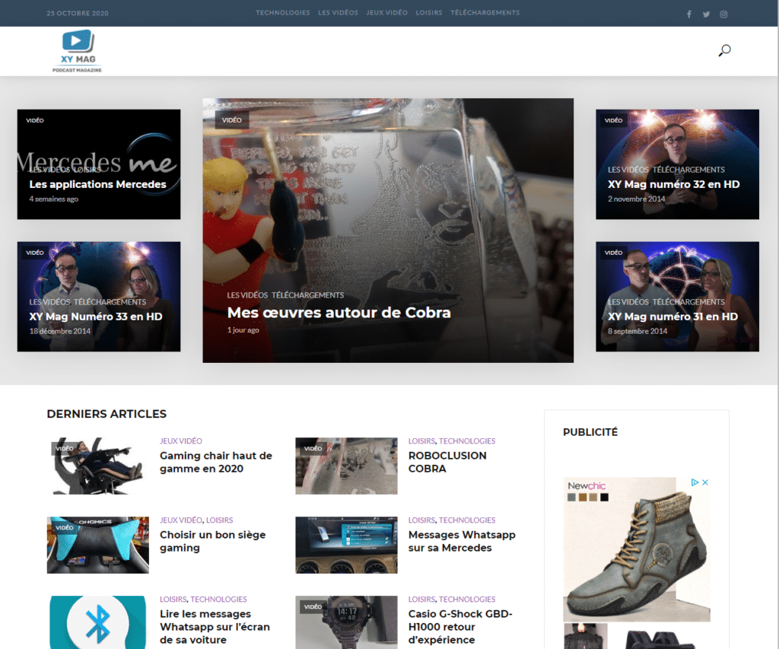Click the Mercedes dashboard screen thumbnail
This screenshot has height=649, width=779.
tap(346, 545)
